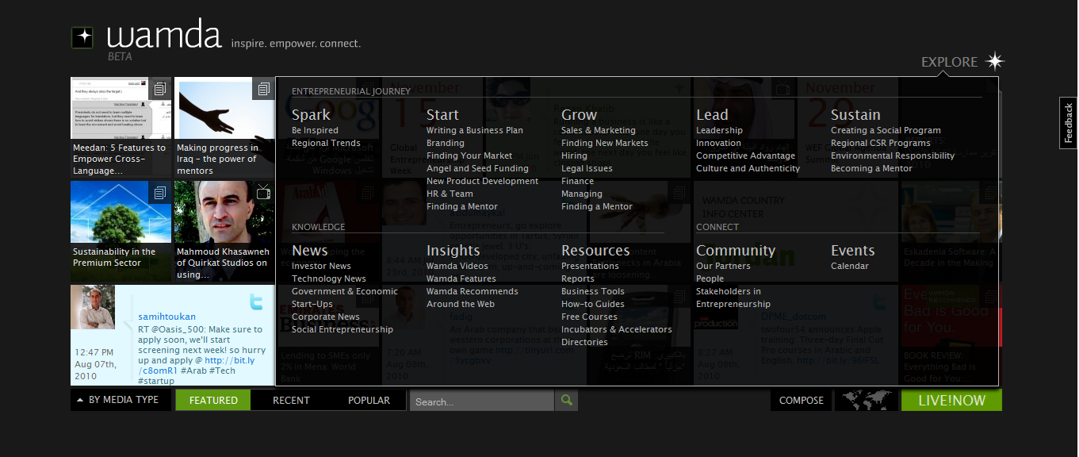This screenshot has width=1079, height=457.
Task: Switch to the Popular tab
Action: click(x=369, y=401)
